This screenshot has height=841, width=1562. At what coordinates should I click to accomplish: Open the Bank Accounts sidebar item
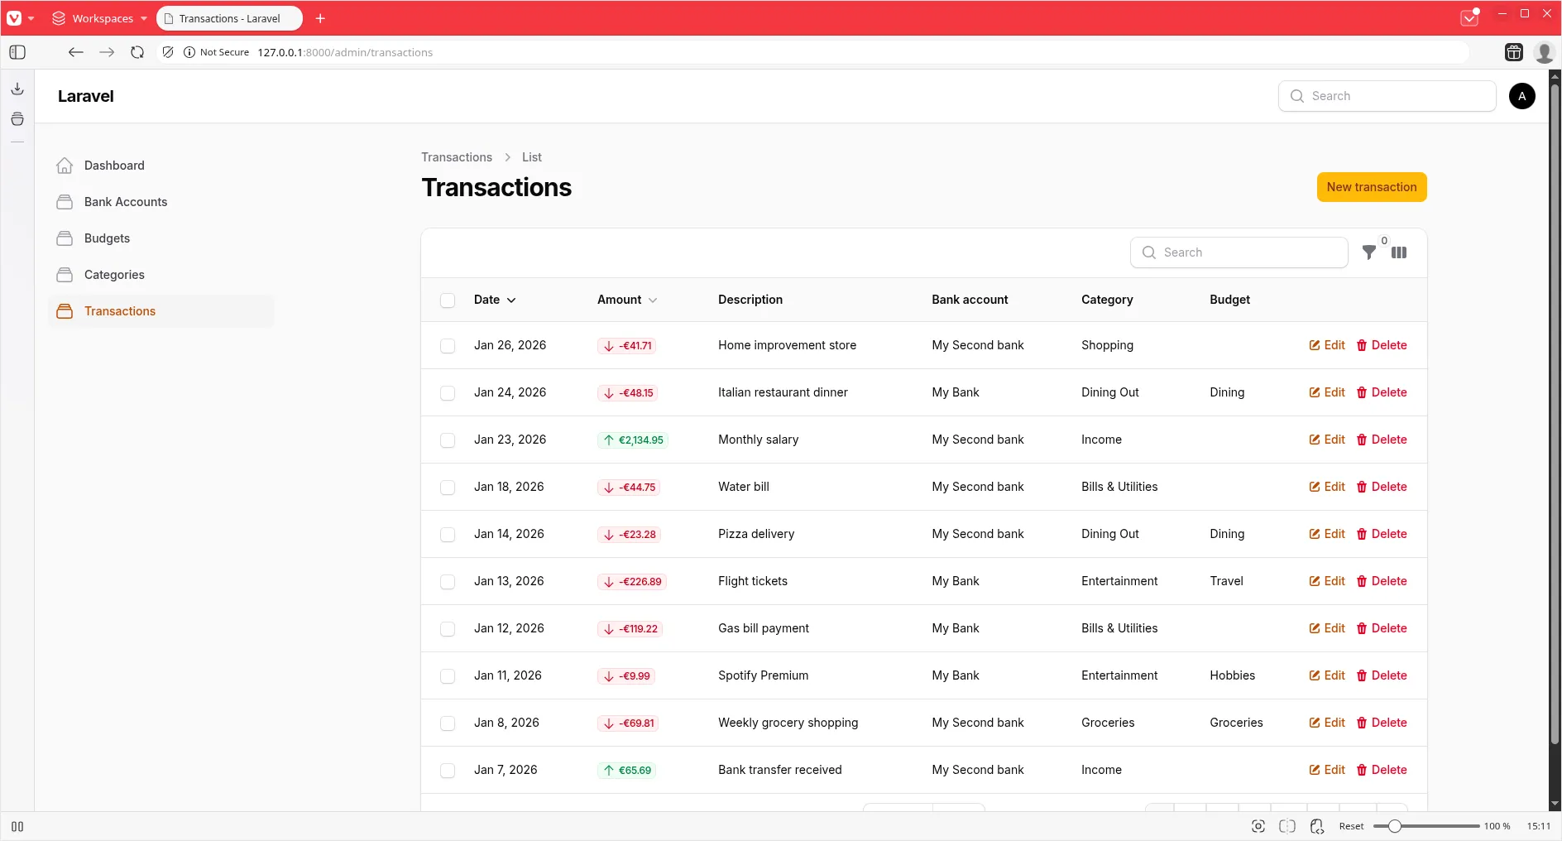point(124,201)
